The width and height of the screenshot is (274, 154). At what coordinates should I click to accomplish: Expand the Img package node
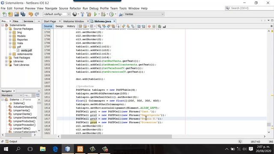[10, 33]
